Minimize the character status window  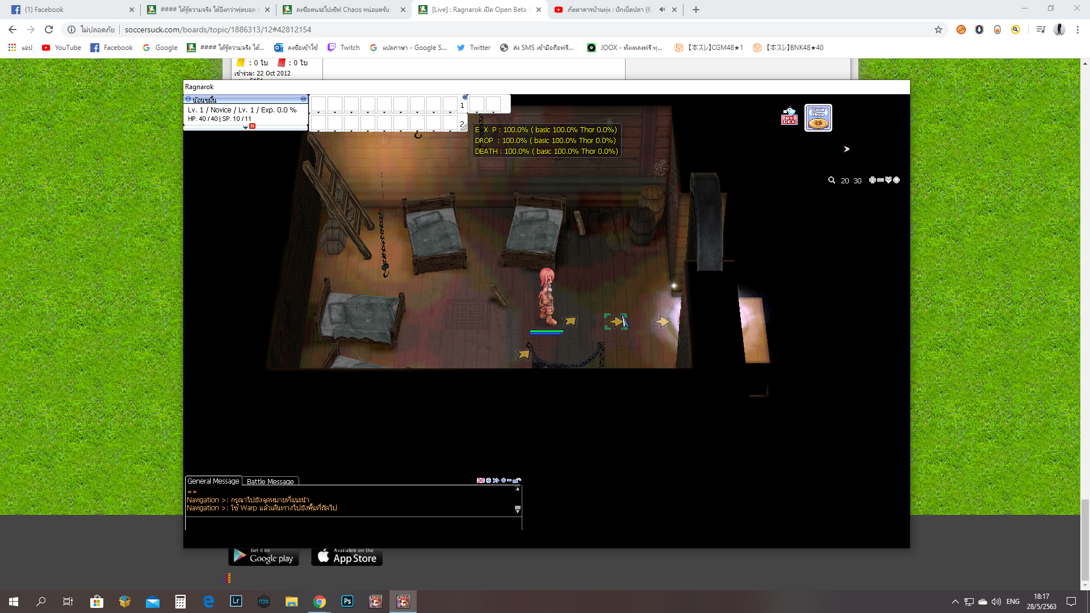point(304,99)
